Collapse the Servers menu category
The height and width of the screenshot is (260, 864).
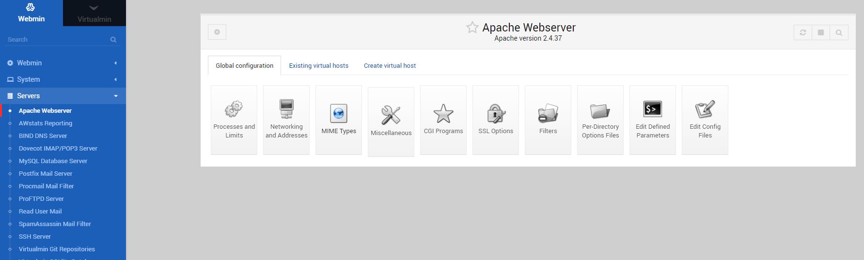pyautogui.click(x=63, y=96)
